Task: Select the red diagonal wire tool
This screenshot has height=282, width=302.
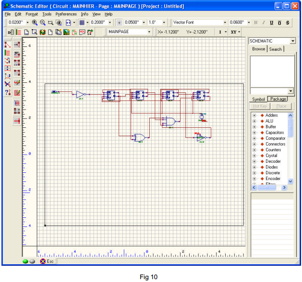Action: tap(8, 45)
